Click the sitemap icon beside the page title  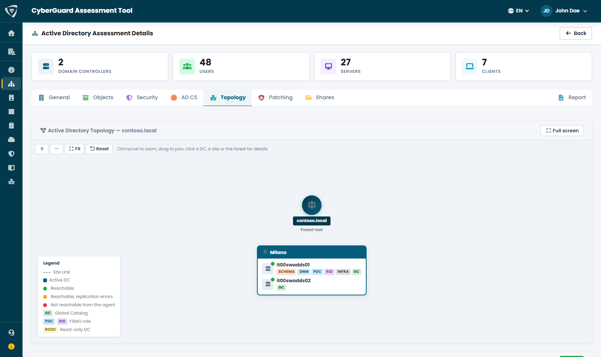click(35, 33)
